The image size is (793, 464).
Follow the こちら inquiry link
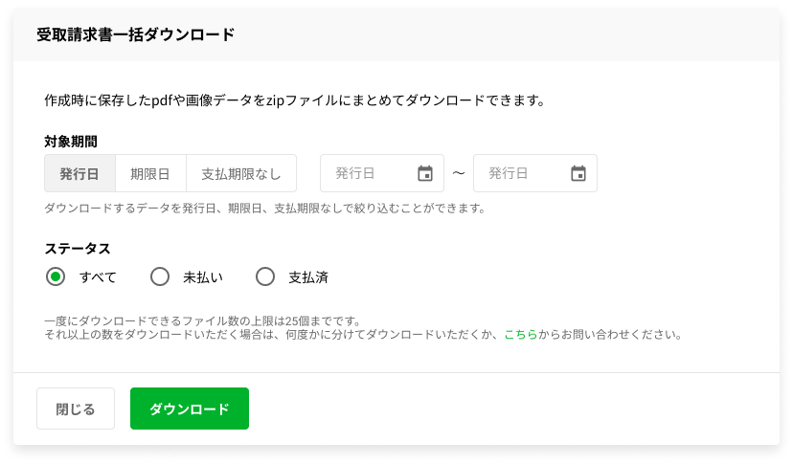(x=521, y=335)
